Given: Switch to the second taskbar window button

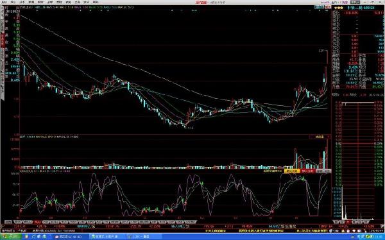Looking at the screenshot, I should point(107,237).
